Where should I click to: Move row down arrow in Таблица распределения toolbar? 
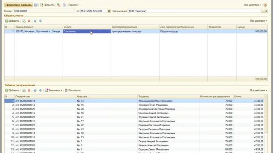(40, 91)
